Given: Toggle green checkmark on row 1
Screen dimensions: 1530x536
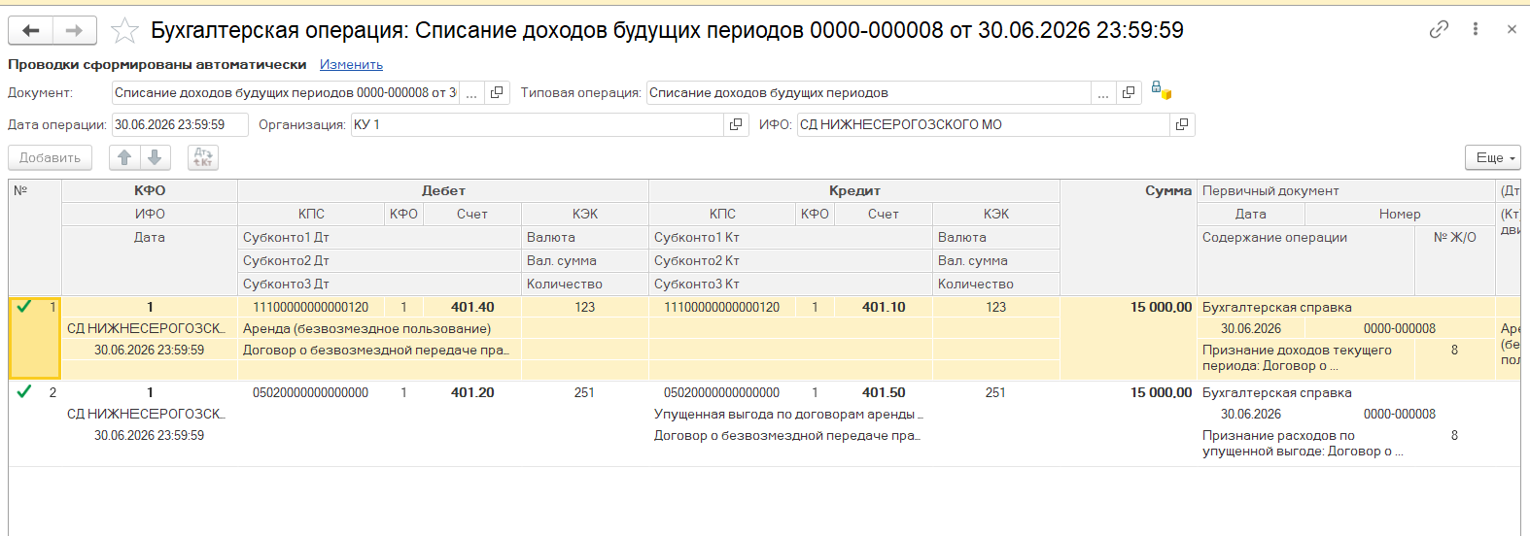Looking at the screenshot, I should 24,307.
